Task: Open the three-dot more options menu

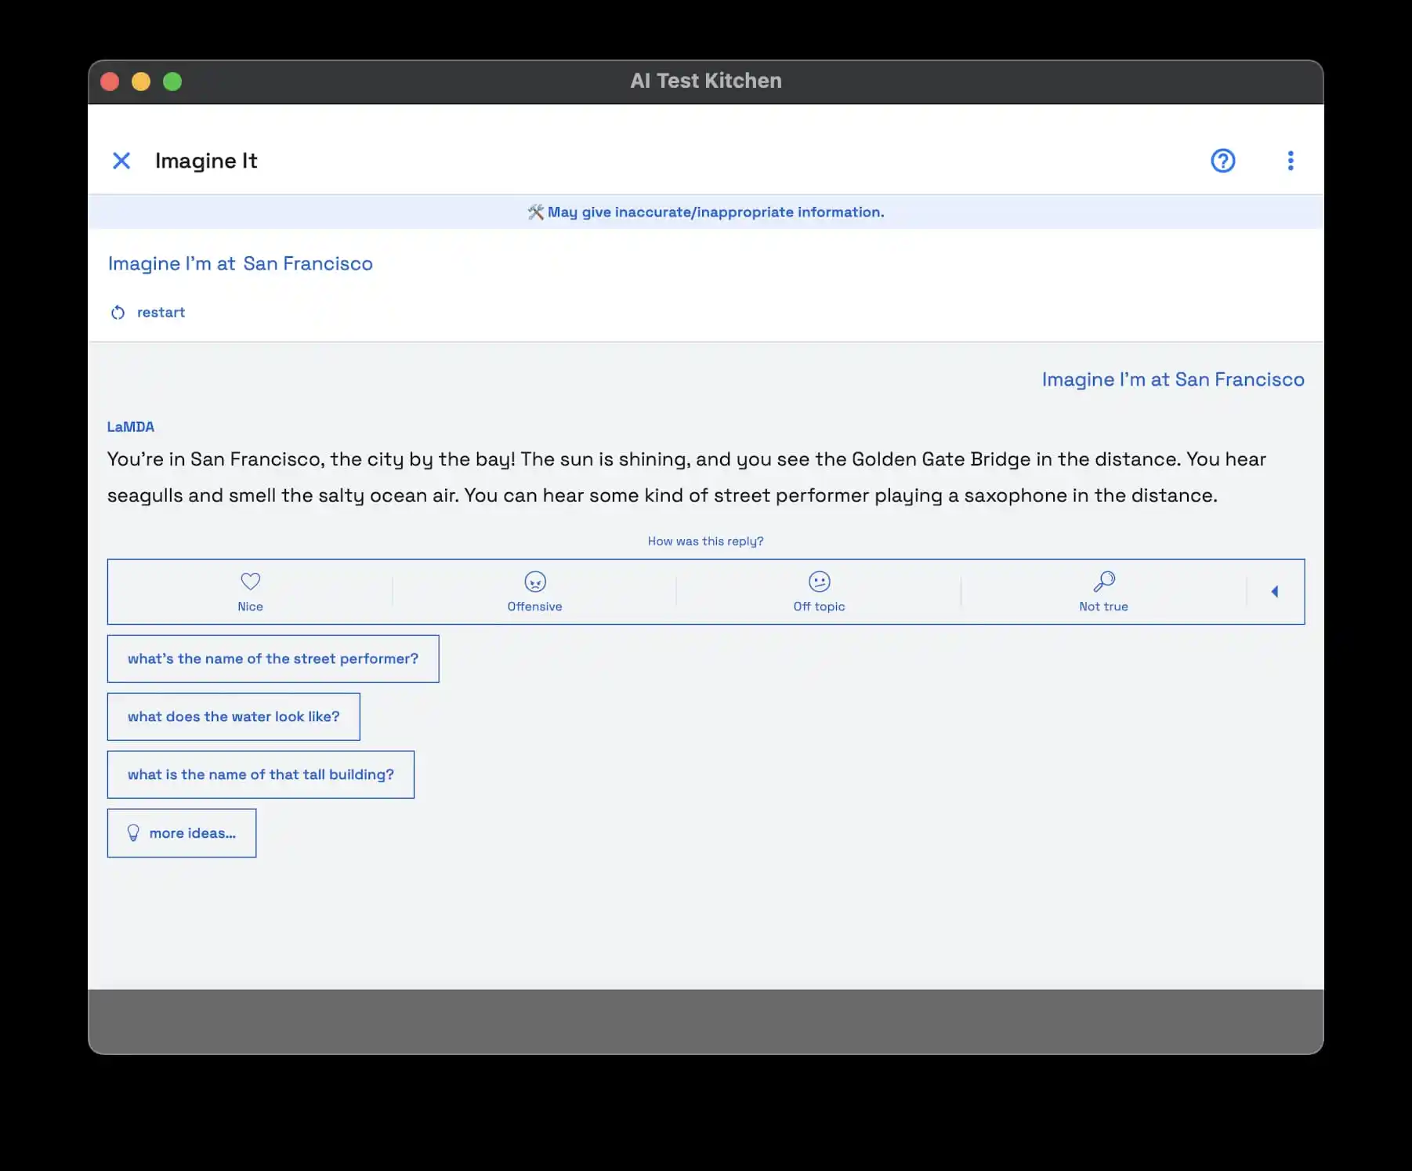Action: (x=1290, y=161)
